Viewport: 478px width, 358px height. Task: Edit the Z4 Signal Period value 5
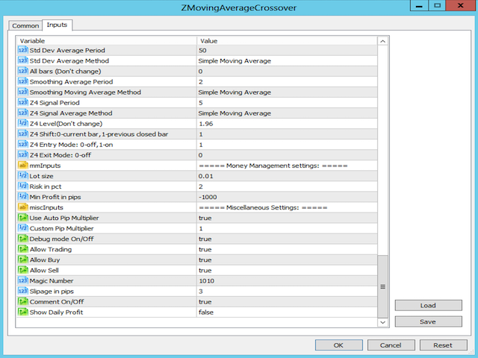point(287,103)
